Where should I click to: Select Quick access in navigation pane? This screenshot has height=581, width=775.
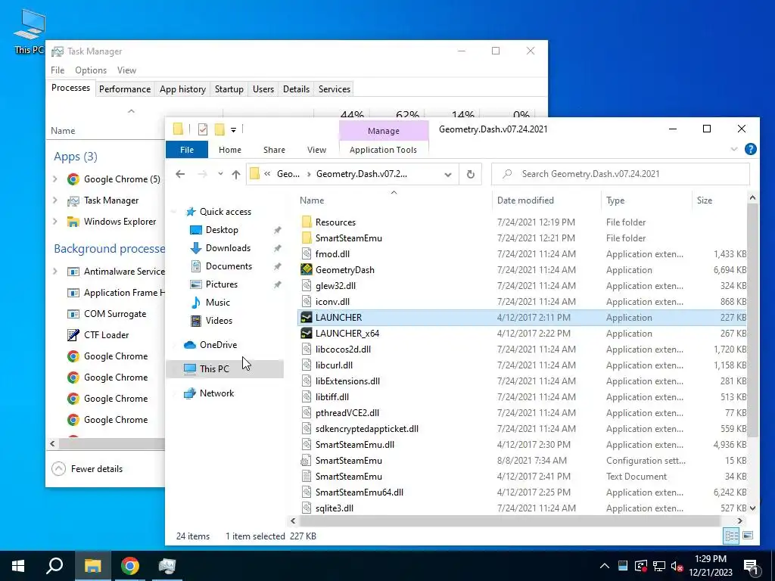pos(225,212)
